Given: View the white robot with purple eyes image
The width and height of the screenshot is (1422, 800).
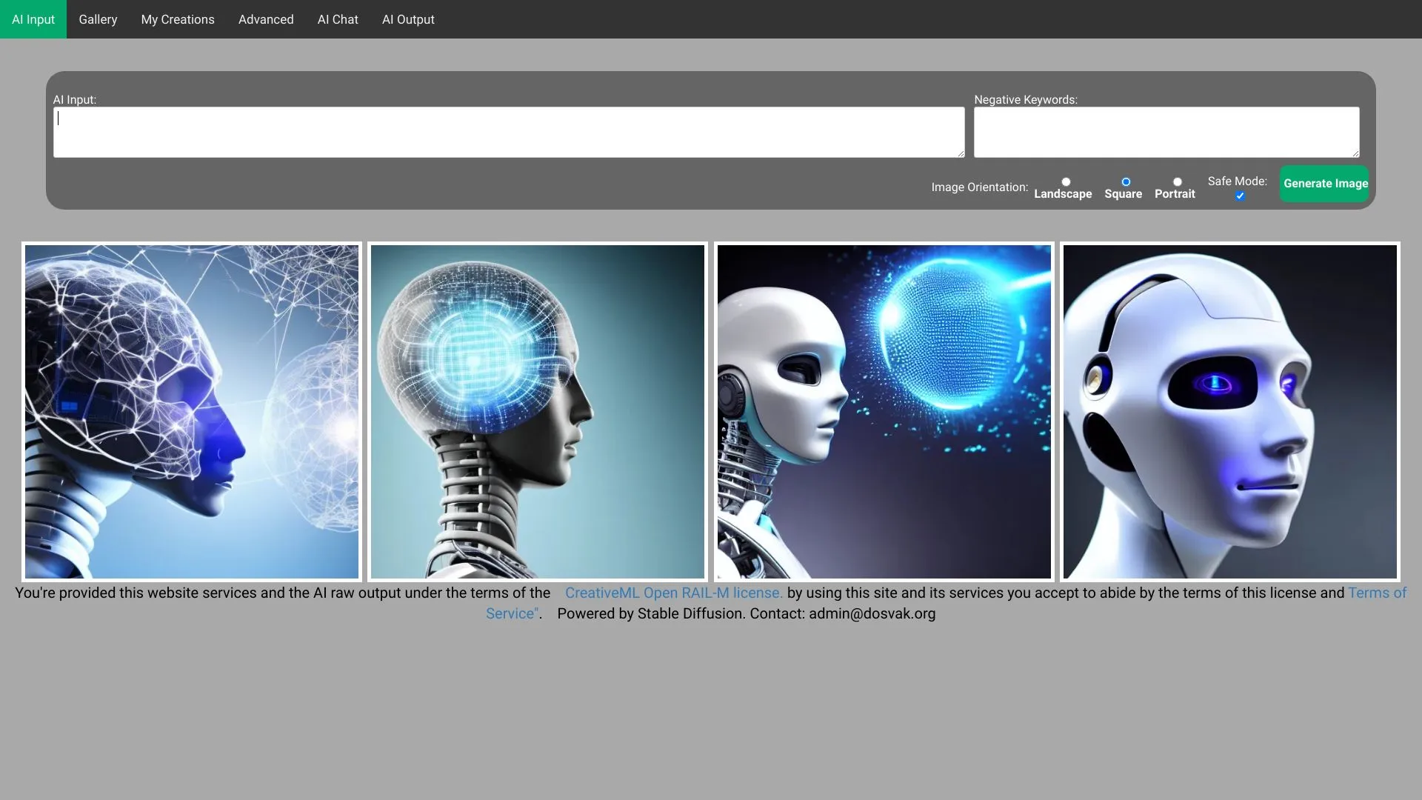Looking at the screenshot, I should pyautogui.click(x=1230, y=411).
